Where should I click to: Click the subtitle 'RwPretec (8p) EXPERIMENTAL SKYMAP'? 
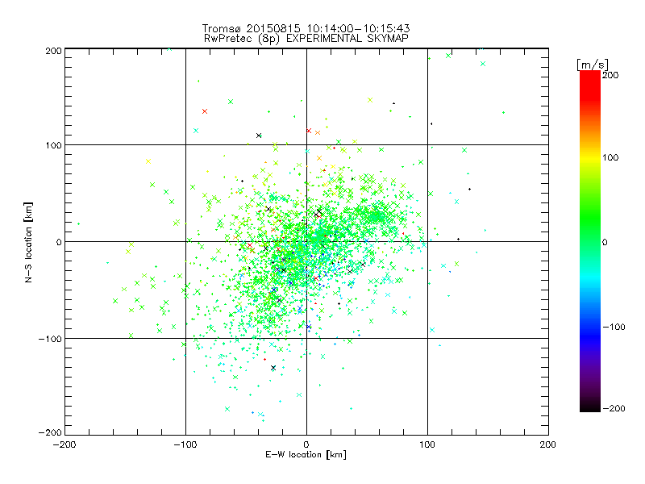(x=306, y=39)
